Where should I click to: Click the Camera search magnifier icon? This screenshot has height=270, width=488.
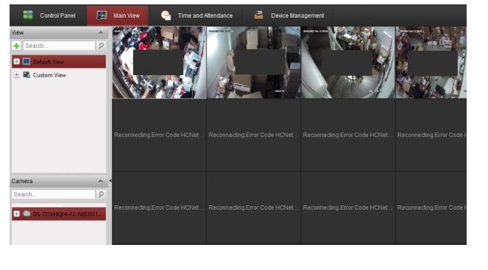[101, 194]
